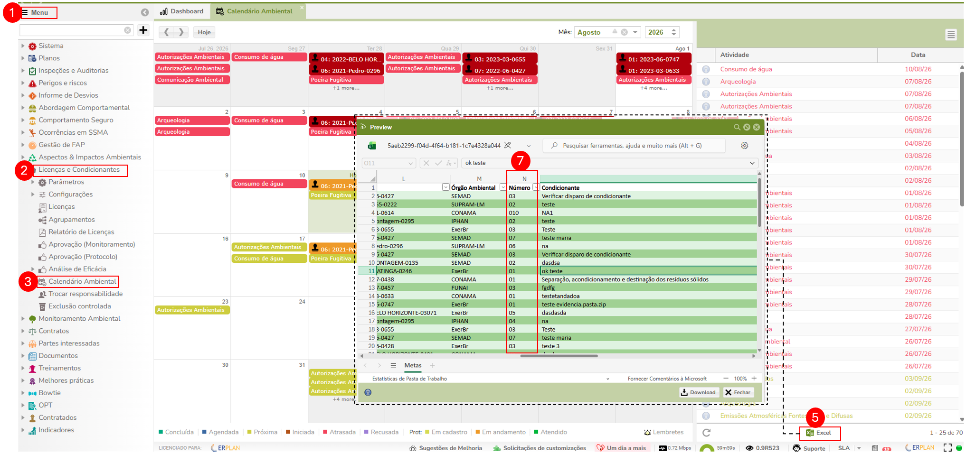Clear the Agosto month selection
Image resolution: width=966 pixels, height=454 pixels.
click(x=625, y=32)
